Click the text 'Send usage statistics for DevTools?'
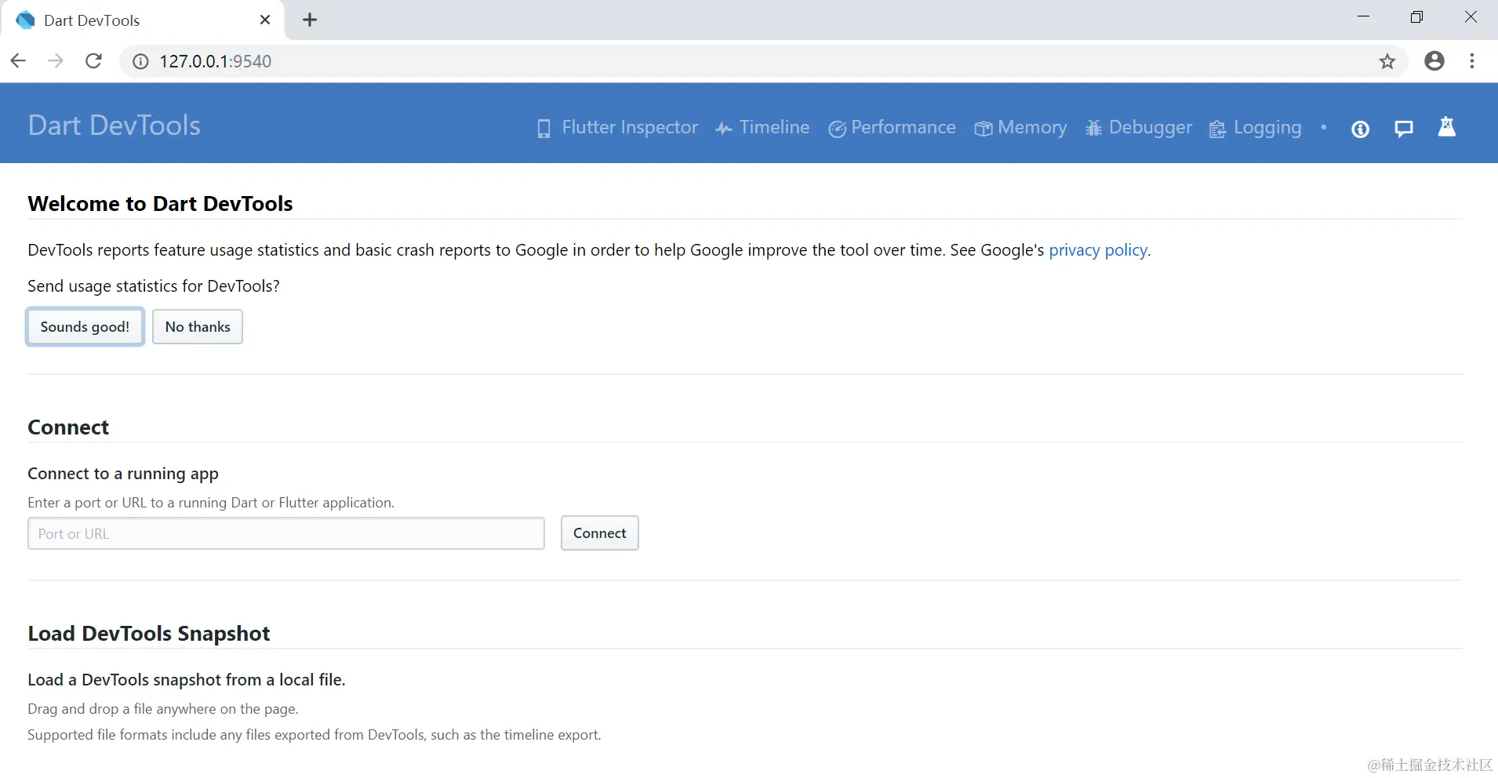Screen dimensions: 1498x778 [154, 286]
